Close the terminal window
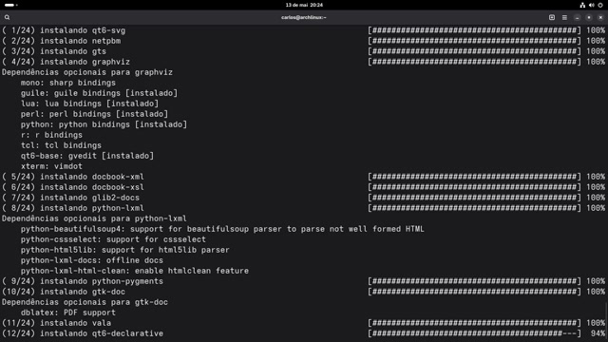 pyautogui.click(x=600, y=17)
